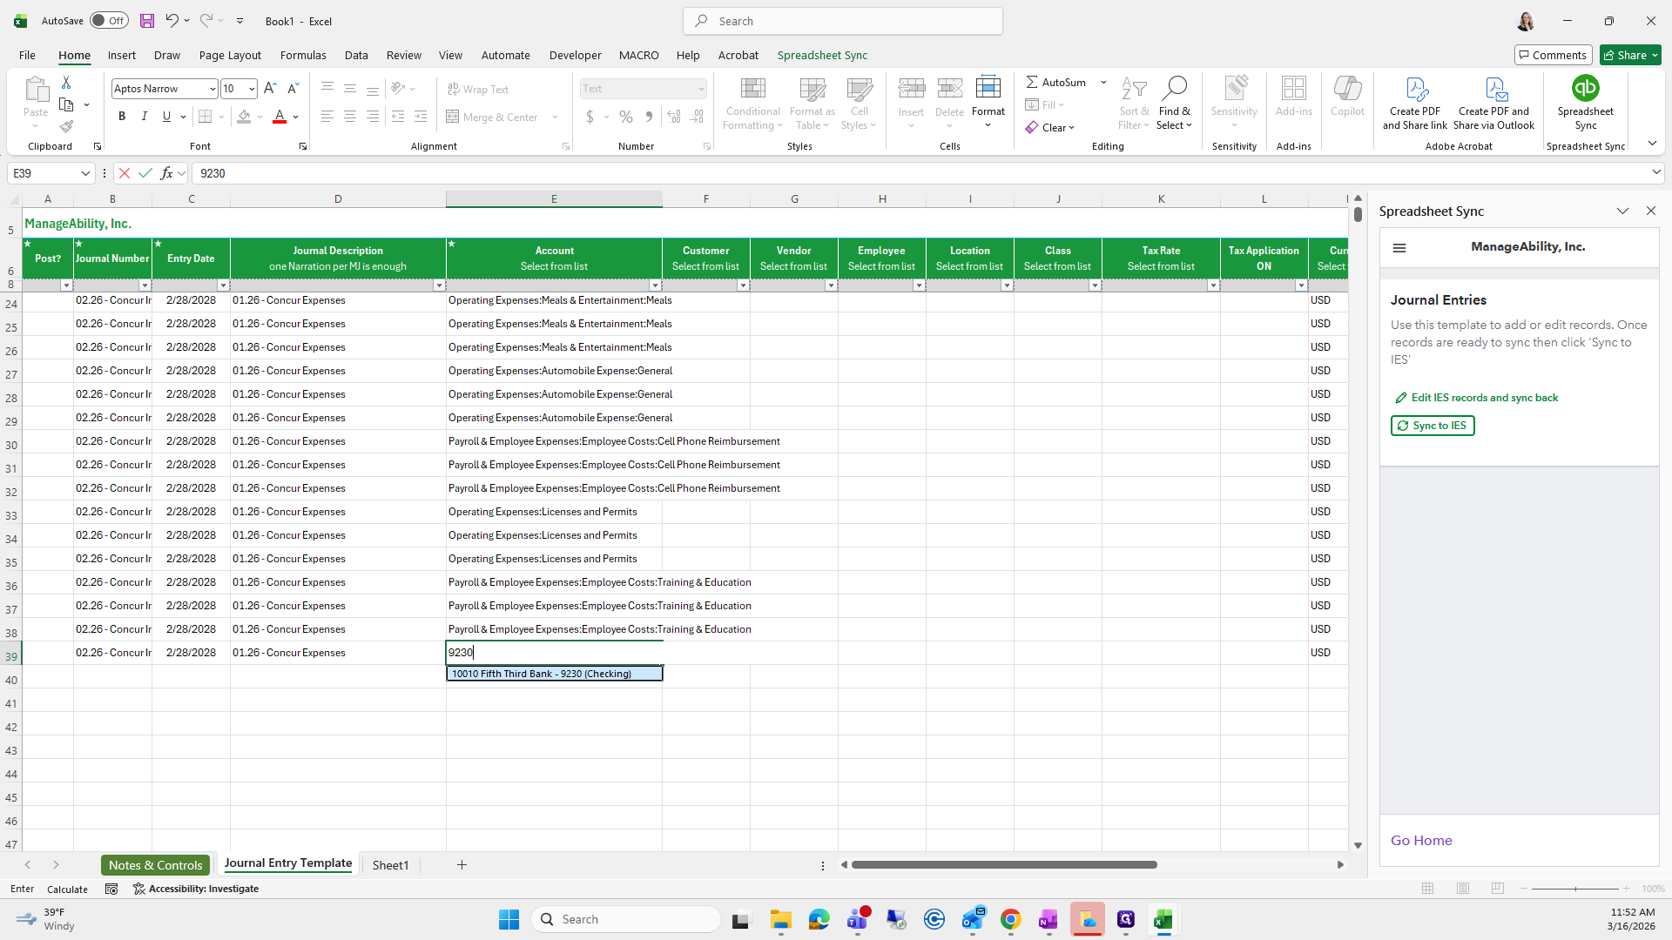Viewport: 1672px width, 940px height.
Task: Click the Create PDF and Share link icon
Action: [1415, 89]
